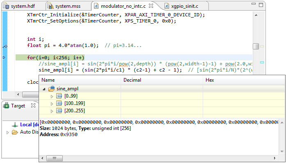Select the modulator_no_intc.c tab
286x163 pixels.
[x=123, y=6]
